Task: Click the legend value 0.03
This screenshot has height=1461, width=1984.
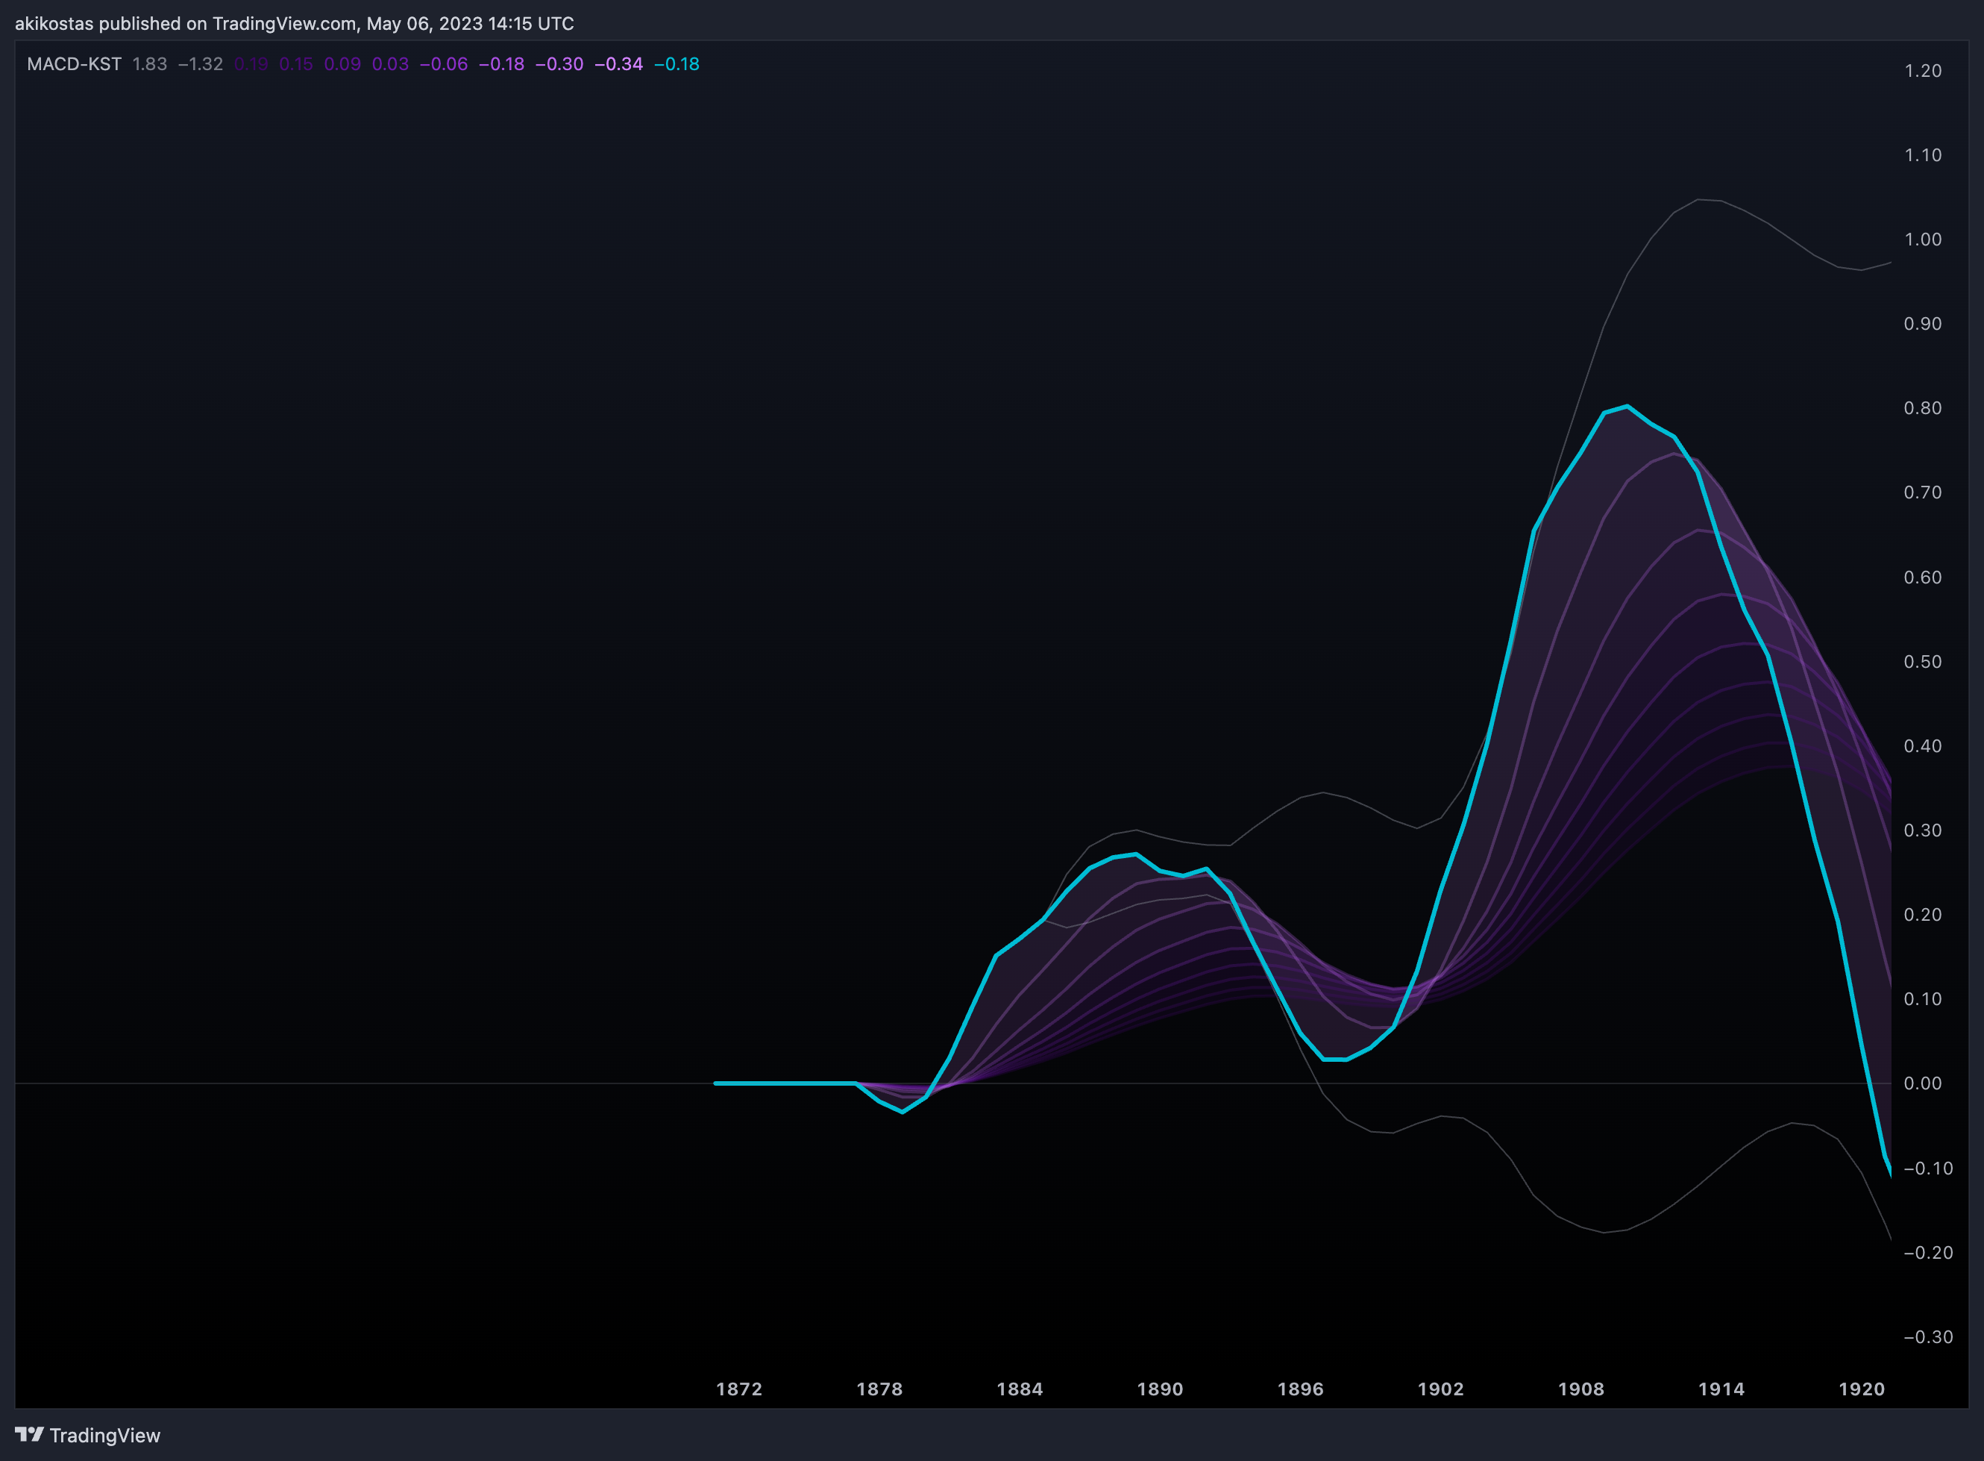Action: pyautogui.click(x=391, y=63)
